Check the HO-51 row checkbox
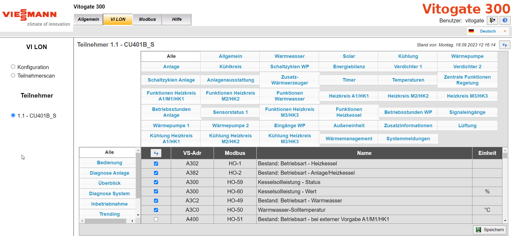The image size is (512, 236). click(156, 219)
